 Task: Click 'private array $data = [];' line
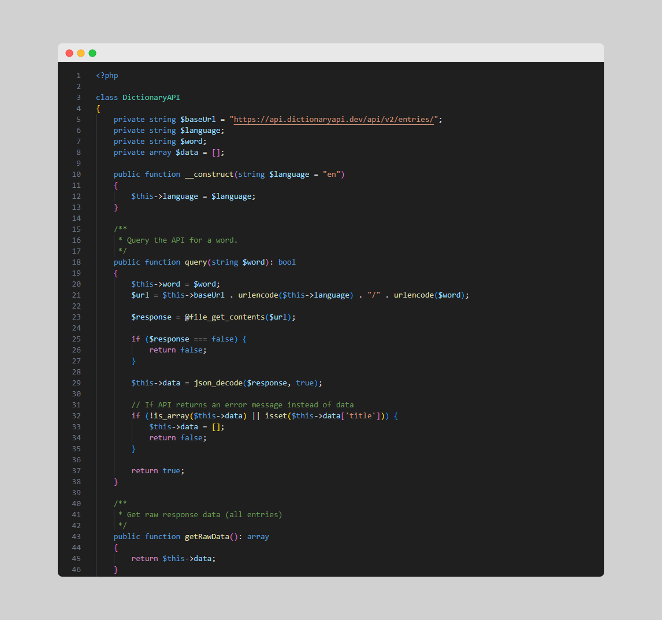click(x=169, y=153)
